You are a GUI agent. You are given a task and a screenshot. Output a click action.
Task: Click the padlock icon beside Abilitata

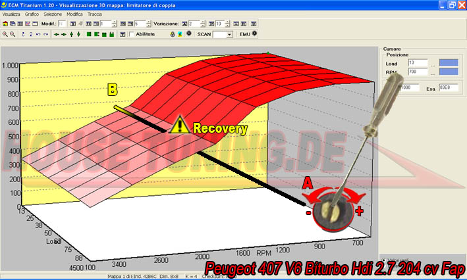pos(172,34)
